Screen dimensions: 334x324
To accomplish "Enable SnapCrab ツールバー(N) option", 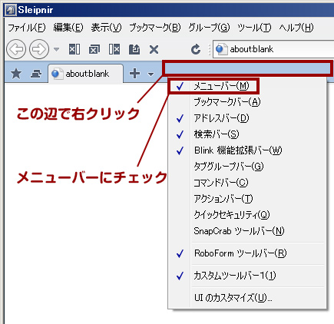I will (247, 231).
